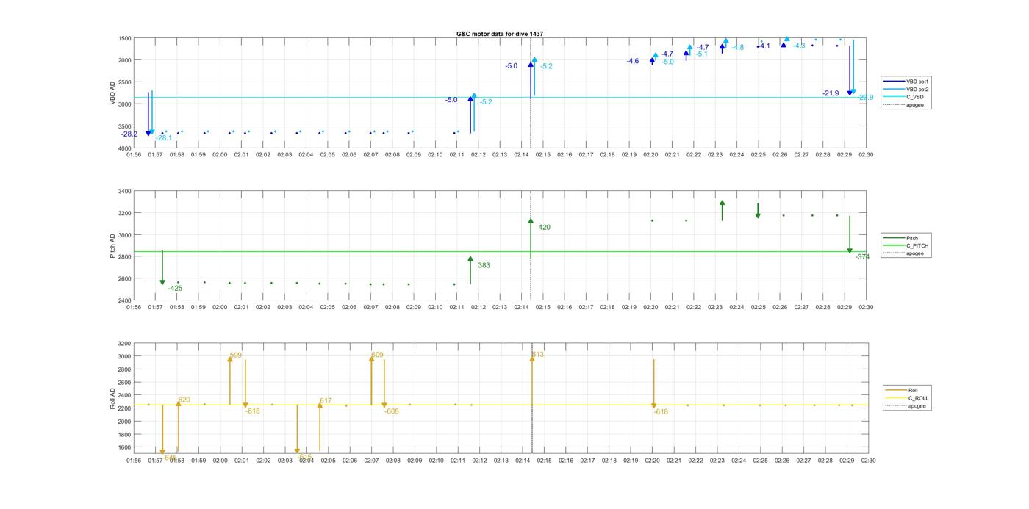Click the '383' pitch data label
Screen dimensions: 1029x509
(x=484, y=265)
